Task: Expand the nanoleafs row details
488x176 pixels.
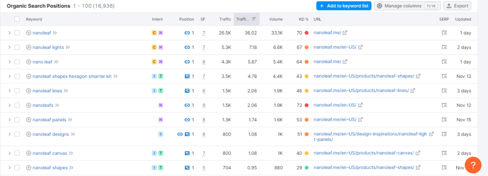Action: (x=9, y=105)
